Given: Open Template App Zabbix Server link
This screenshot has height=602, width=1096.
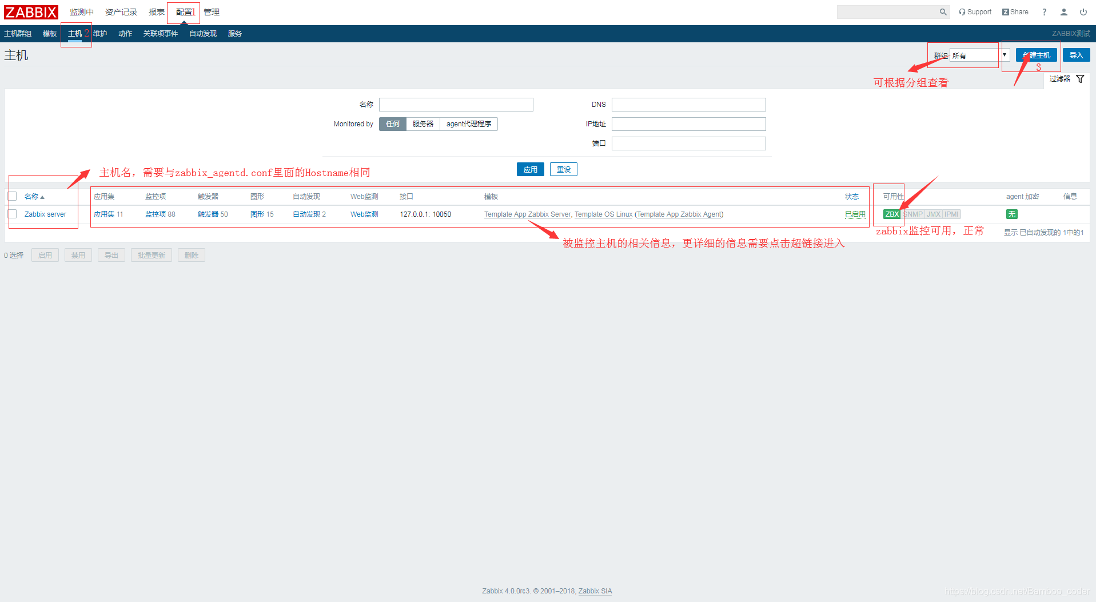Looking at the screenshot, I should (x=528, y=214).
